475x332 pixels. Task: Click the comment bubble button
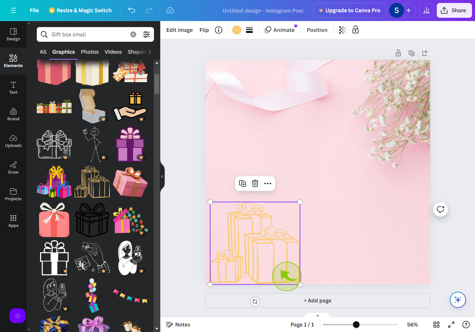[440, 209]
